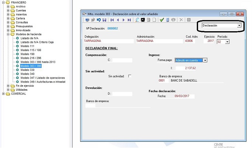Screen dimensions: 252x148
Task: Open Listado de IVA report
Action: (29, 38)
